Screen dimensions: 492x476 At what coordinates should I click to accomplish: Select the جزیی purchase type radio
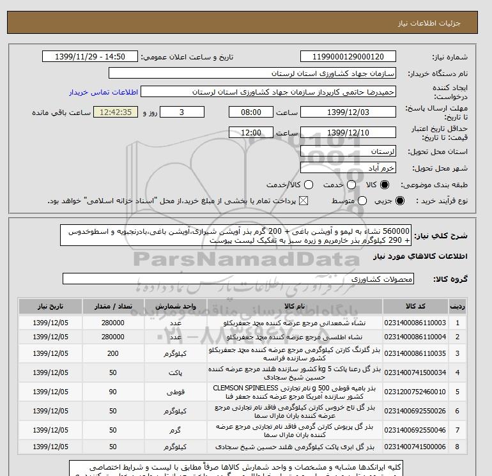pyautogui.click(x=400, y=201)
